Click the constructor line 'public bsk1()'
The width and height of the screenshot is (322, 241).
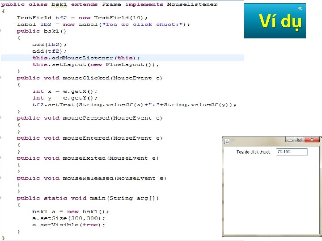[42, 31]
